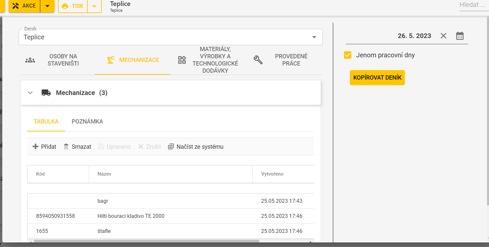Click Načíst ze systému import icon
Viewport: 489px width, 247px height.
[x=171, y=146]
